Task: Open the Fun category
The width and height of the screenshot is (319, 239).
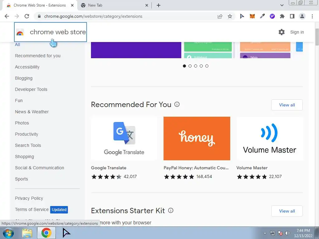Action: pyautogui.click(x=19, y=101)
